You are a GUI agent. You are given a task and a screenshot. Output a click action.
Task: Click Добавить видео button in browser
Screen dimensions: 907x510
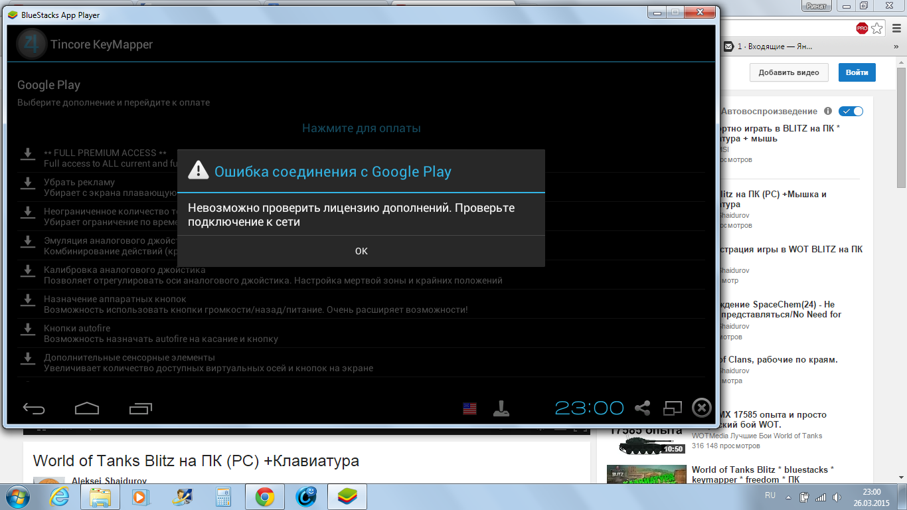[789, 72]
